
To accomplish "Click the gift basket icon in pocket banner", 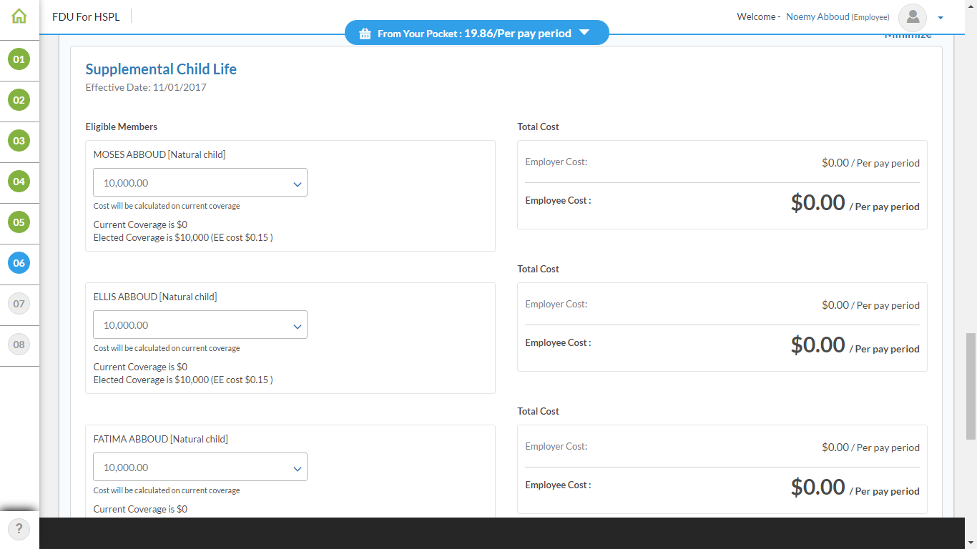I will coord(365,34).
